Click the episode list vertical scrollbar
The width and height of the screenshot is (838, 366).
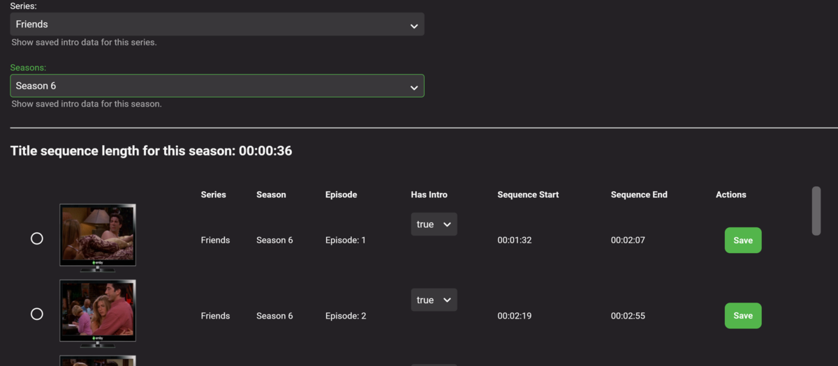[x=816, y=211]
